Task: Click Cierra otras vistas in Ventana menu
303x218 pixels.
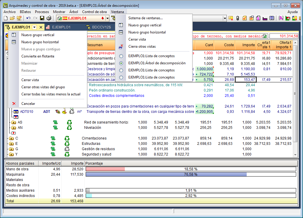Action: point(142,47)
